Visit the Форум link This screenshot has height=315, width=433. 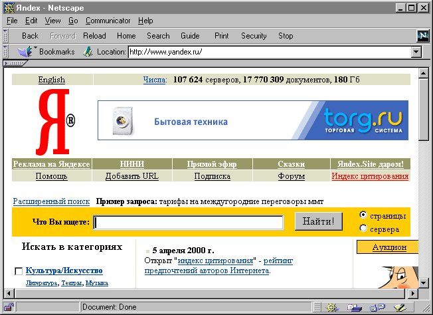tap(292, 176)
